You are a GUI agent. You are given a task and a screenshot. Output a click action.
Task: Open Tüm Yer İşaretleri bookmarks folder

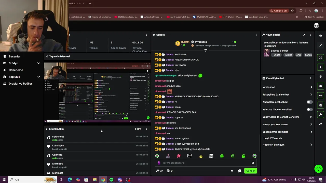(x=314, y=17)
